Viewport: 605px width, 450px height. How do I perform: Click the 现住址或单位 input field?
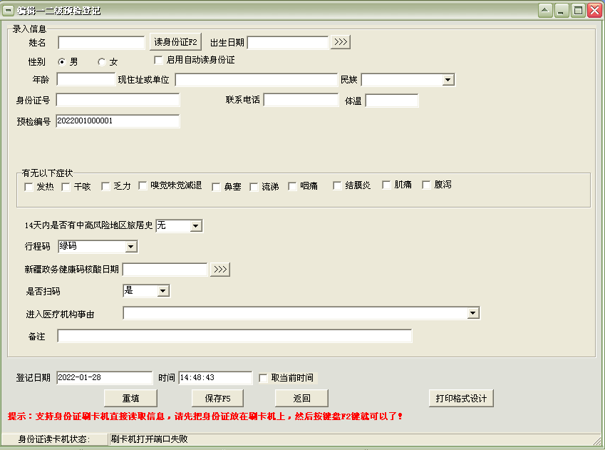(257, 80)
